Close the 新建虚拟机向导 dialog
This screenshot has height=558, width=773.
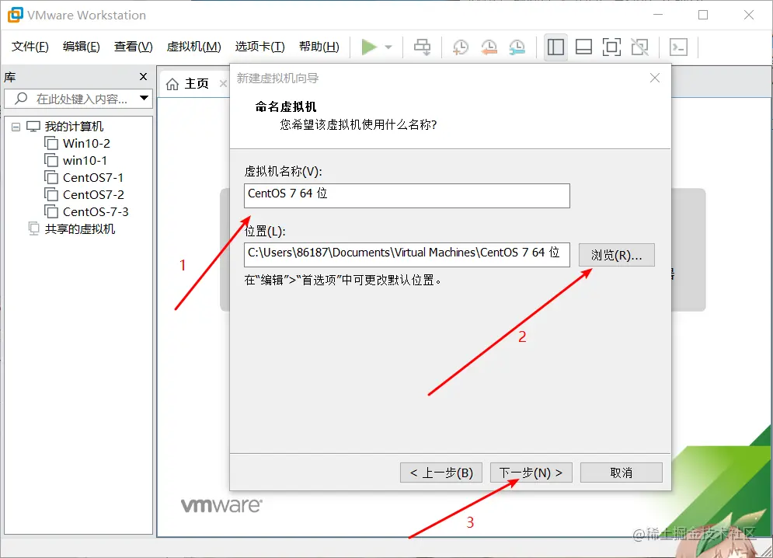point(655,78)
